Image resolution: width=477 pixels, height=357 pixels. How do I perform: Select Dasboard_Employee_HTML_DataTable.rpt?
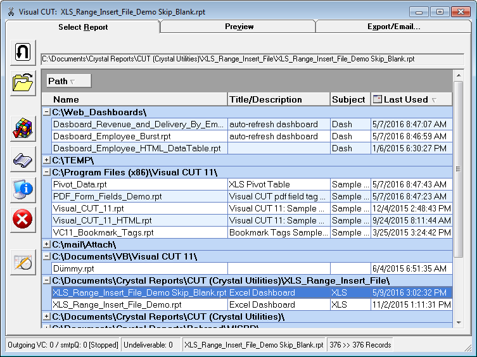coord(251,148)
